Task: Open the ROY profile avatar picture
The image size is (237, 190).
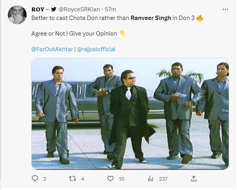Action: (16, 15)
